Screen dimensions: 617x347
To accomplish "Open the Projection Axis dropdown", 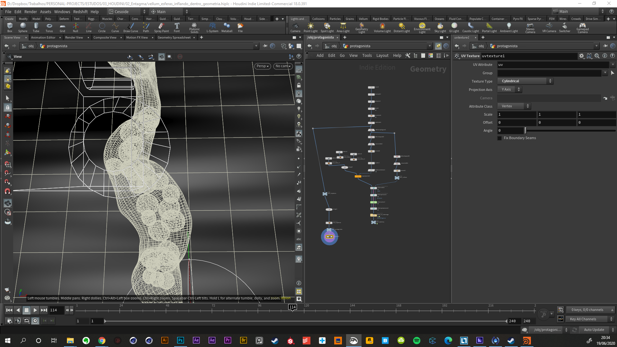I will tap(510, 90).
